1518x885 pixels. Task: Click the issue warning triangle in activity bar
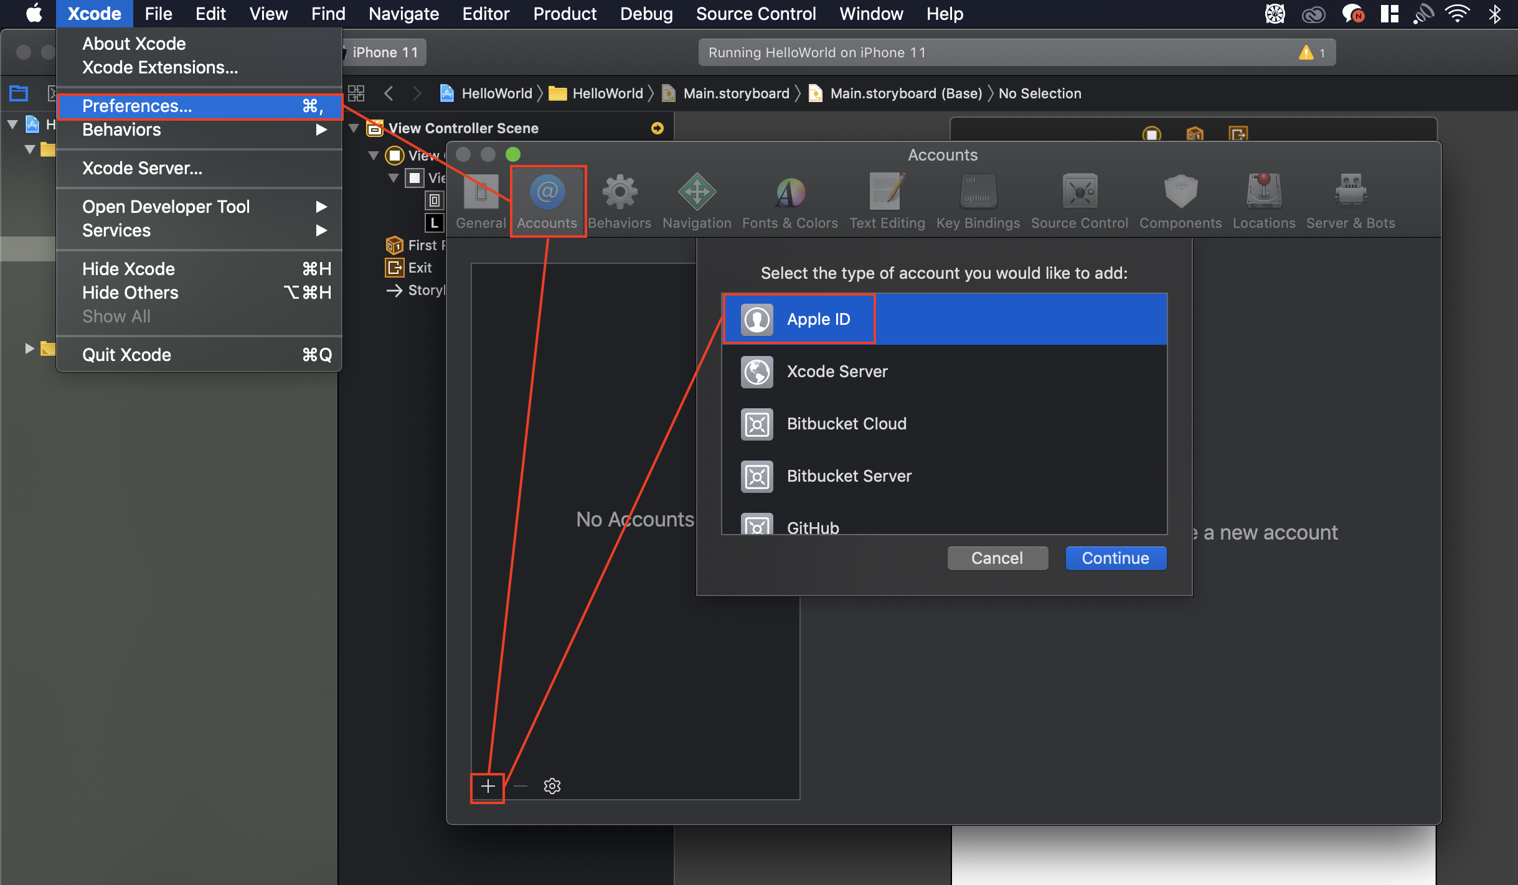[1306, 53]
